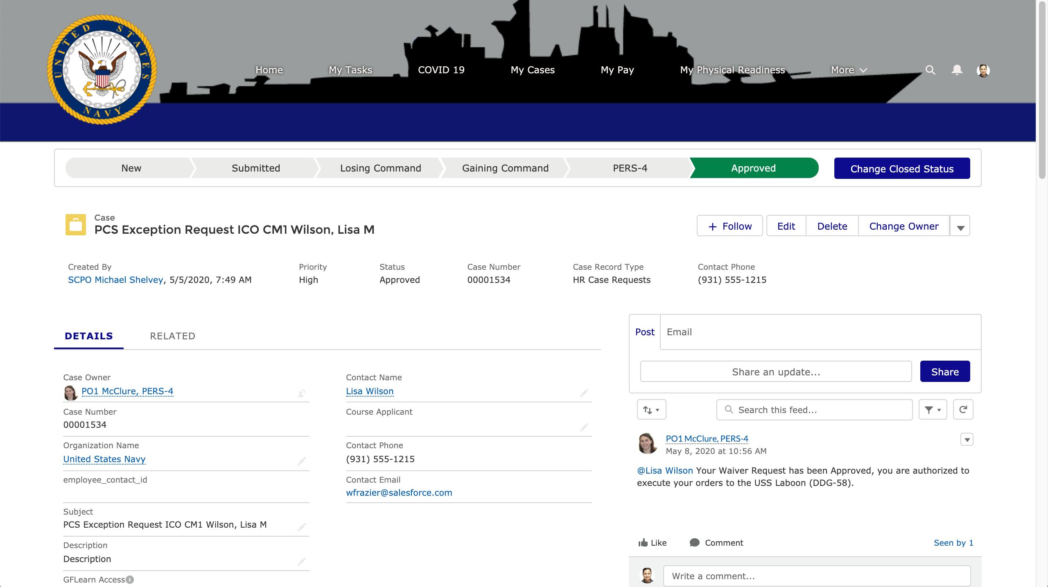Viewport: 1048px width, 587px height.
Task: Open the user profile avatar
Action: click(983, 70)
